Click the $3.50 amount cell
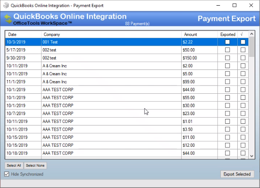The image size is (260, 188). tap(199, 129)
